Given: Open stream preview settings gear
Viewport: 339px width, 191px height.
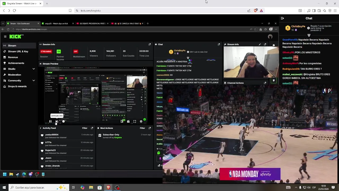Looking at the screenshot, I should [141, 121].
